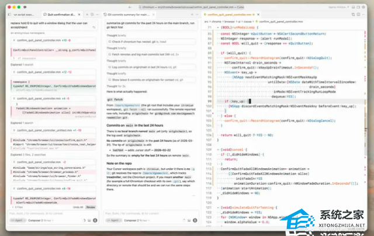Click file name at end of breadcrumb
374x236 pixels.
click(280, 22)
